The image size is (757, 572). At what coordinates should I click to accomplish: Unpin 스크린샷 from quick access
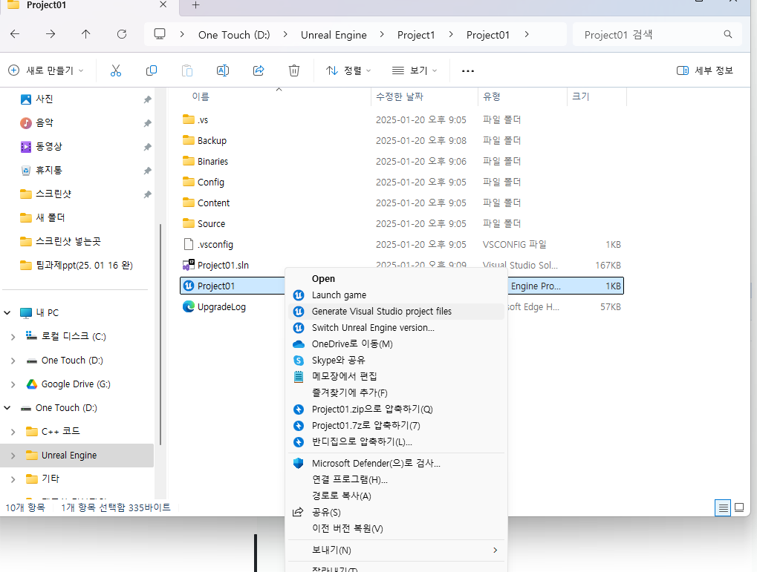[147, 194]
